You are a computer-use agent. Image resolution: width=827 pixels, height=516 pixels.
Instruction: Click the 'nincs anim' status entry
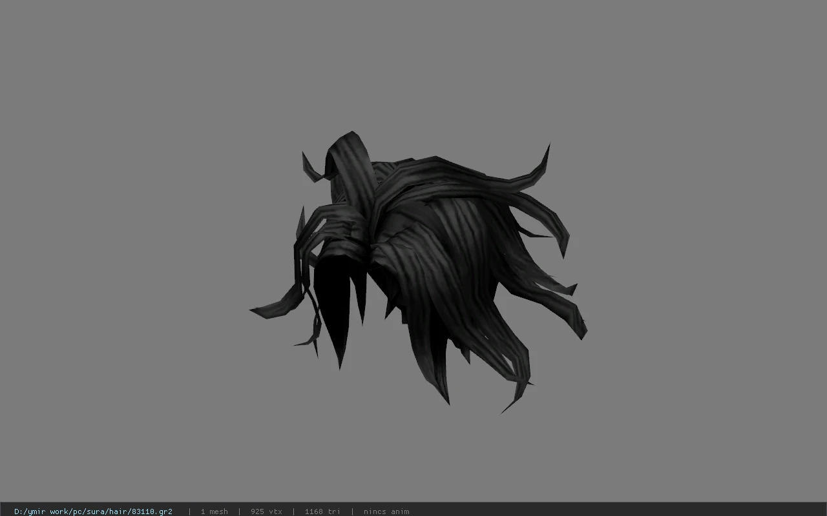[386, 511]
